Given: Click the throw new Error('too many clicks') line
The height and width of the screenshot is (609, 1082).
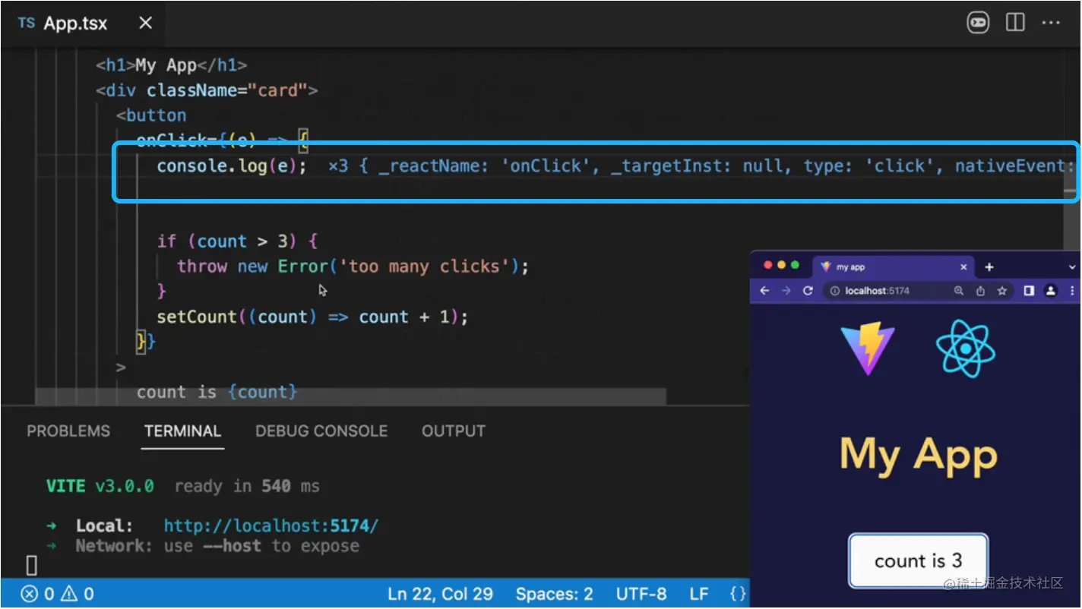Looking at the screenshot, I should pyautogui.click(x=353, y=267).
